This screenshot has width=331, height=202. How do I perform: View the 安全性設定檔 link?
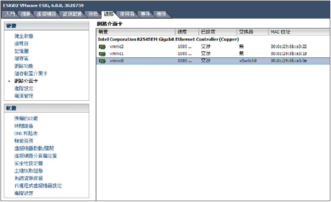tap(28, 163)
